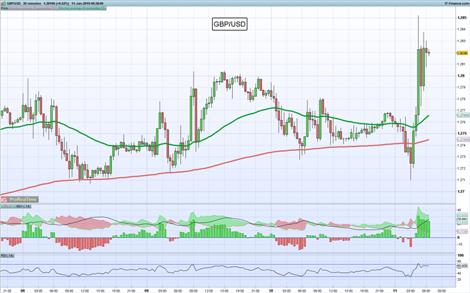The height and width of the screenshot is (293, 470).
Task: Select Moving average Exponential 233 legend
Action: point(33,8)
